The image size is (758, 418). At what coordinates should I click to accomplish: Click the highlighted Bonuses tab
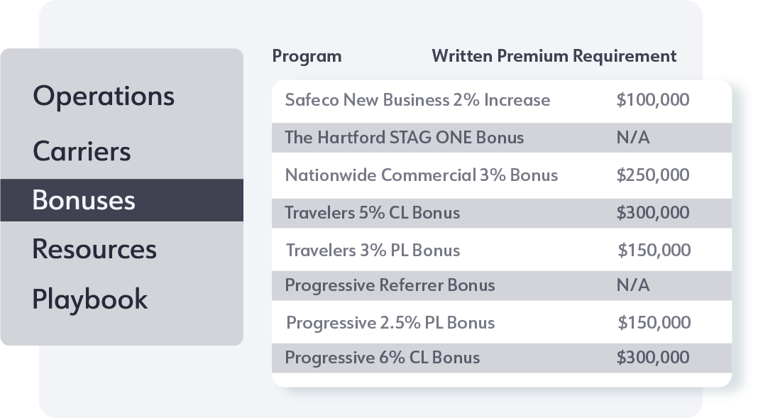coord(84,200)
